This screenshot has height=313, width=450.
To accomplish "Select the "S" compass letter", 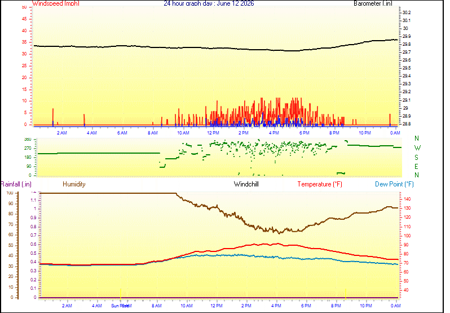I will click(x=416, y=158).
